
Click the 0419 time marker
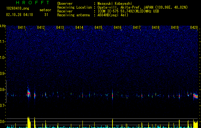(175, 28)
